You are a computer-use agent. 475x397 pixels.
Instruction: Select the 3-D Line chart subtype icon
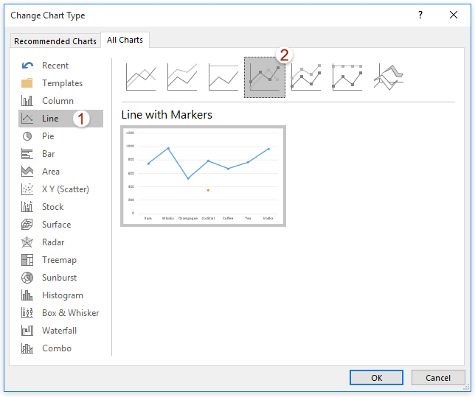(x=388, y=77)
